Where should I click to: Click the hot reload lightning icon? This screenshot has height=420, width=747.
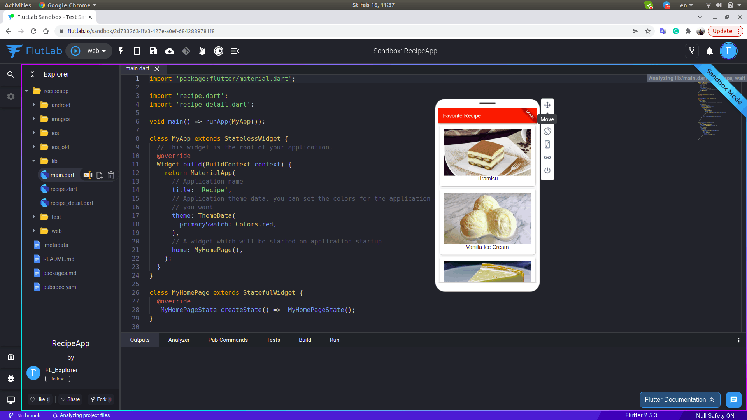[x=121, y=51]
